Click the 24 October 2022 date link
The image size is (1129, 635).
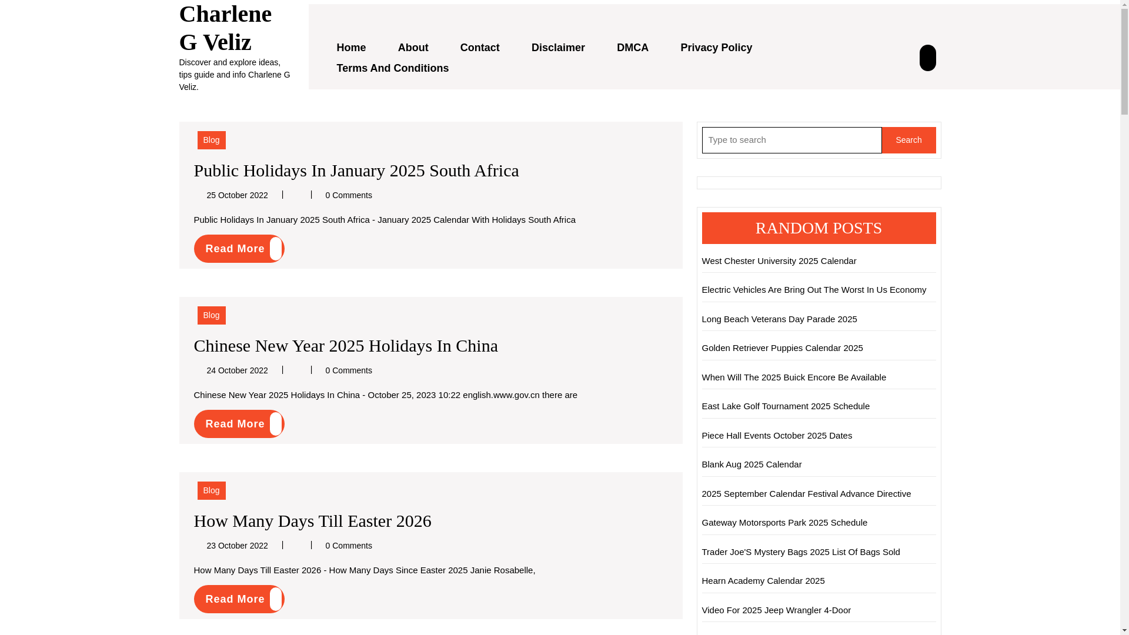[237, 370]
